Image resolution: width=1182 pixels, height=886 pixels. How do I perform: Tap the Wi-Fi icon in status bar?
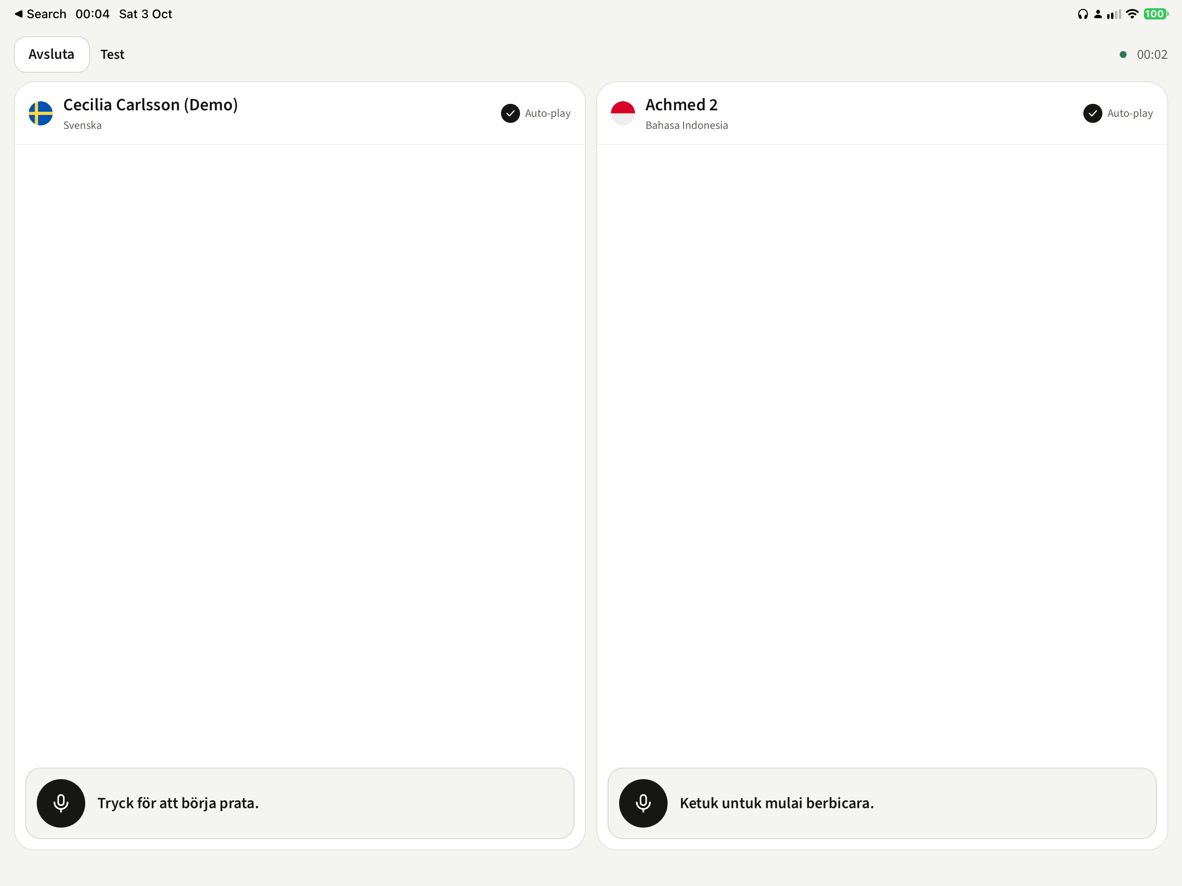(1132, 14)
